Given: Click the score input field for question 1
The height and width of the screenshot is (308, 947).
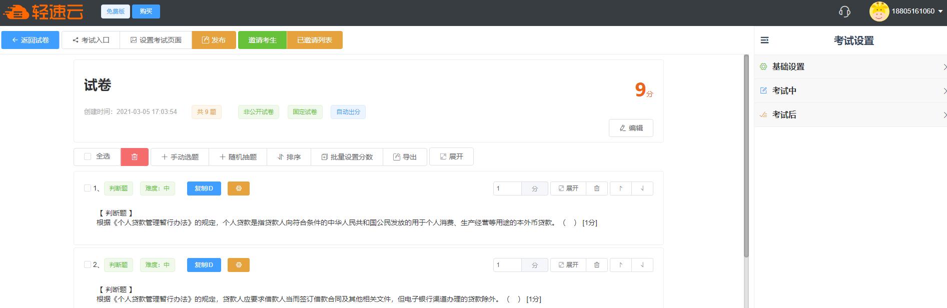Looking at the screenshot, I should pos(507,188).
